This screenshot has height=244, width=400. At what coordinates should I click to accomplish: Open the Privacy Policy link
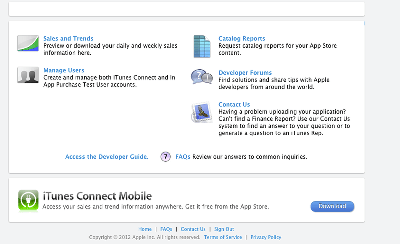click(x=266, y=237)
